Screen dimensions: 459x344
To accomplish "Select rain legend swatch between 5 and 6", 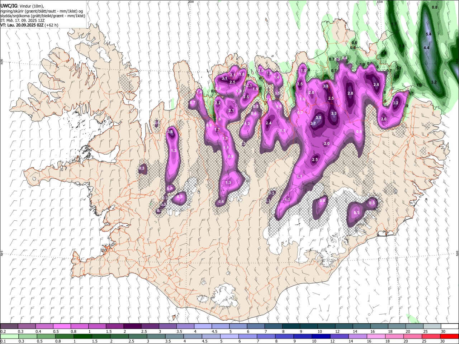I will (x=229, y=336).
